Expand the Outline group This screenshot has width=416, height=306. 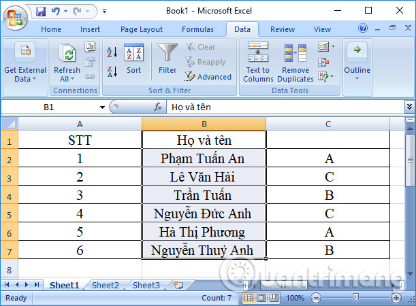(357, 63)
